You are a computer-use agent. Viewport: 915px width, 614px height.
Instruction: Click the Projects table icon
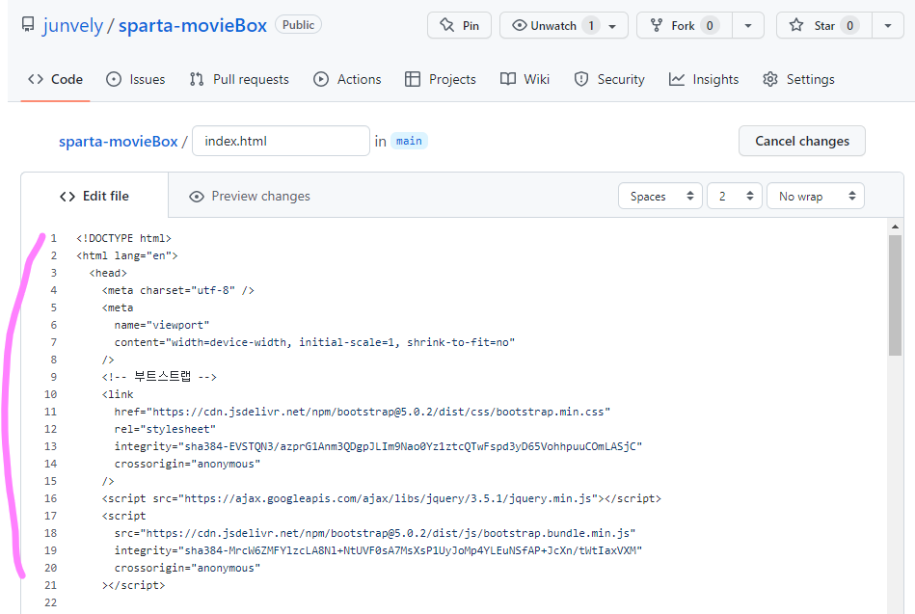pos(413,79)
